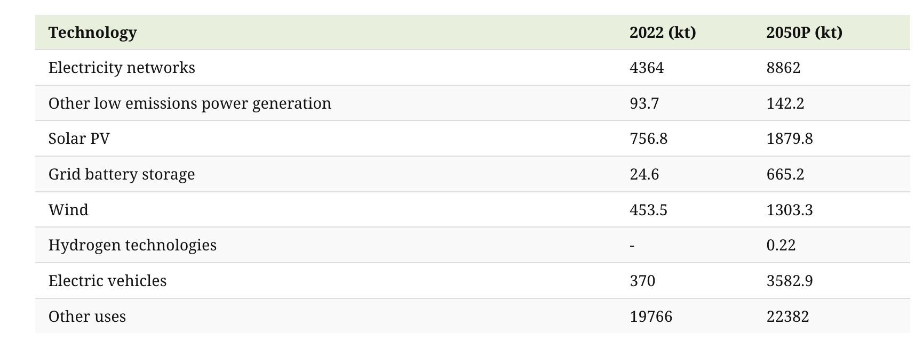Select the 756.8 Solar PV value
This screenshot has width=923, height=341.
pyautogui.click(x=648, y=139)
